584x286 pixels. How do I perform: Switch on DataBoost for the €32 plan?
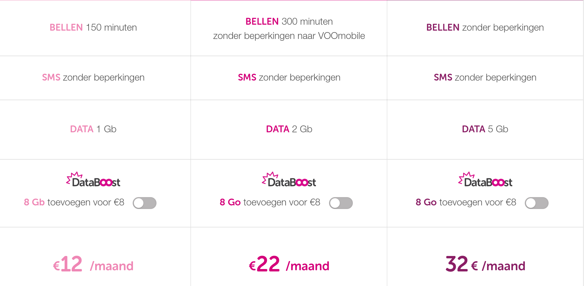(536, 203)
